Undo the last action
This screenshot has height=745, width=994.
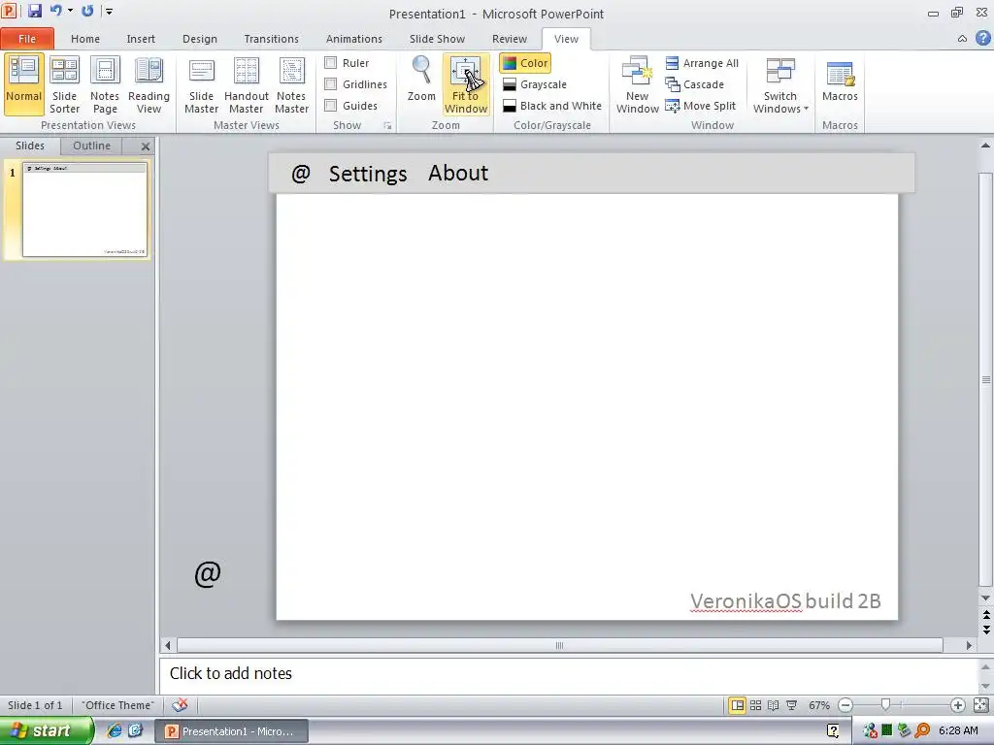coord(55,11)
